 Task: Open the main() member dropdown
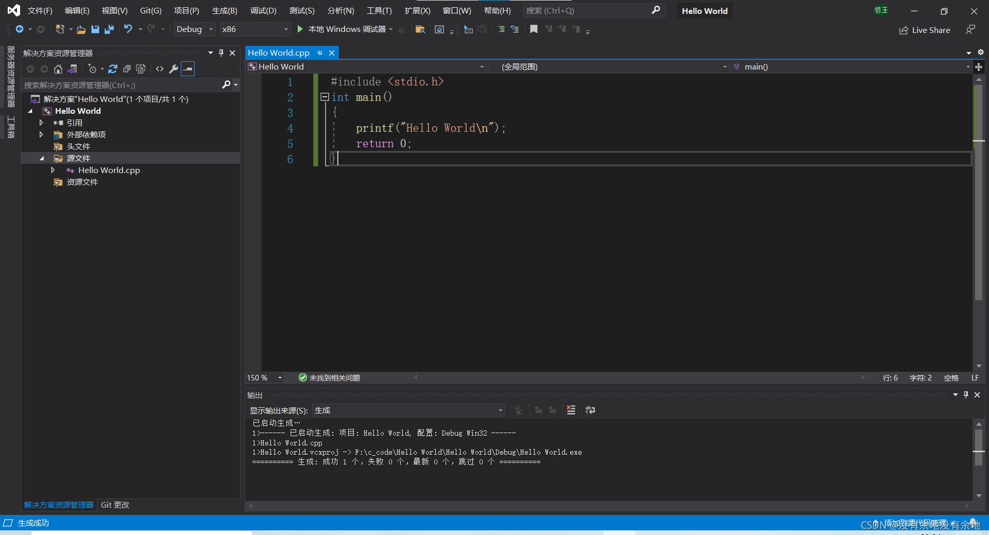tap(851, 67)
